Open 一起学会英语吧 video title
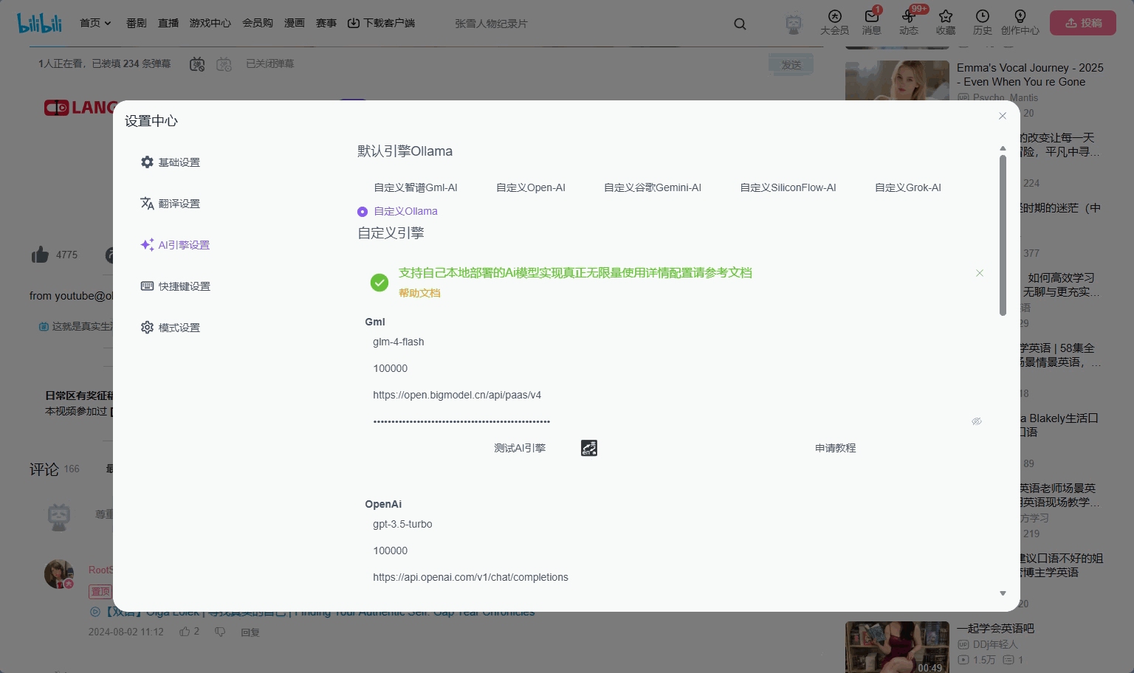This screenshot has width=1134, height=673. click(995, 629)
